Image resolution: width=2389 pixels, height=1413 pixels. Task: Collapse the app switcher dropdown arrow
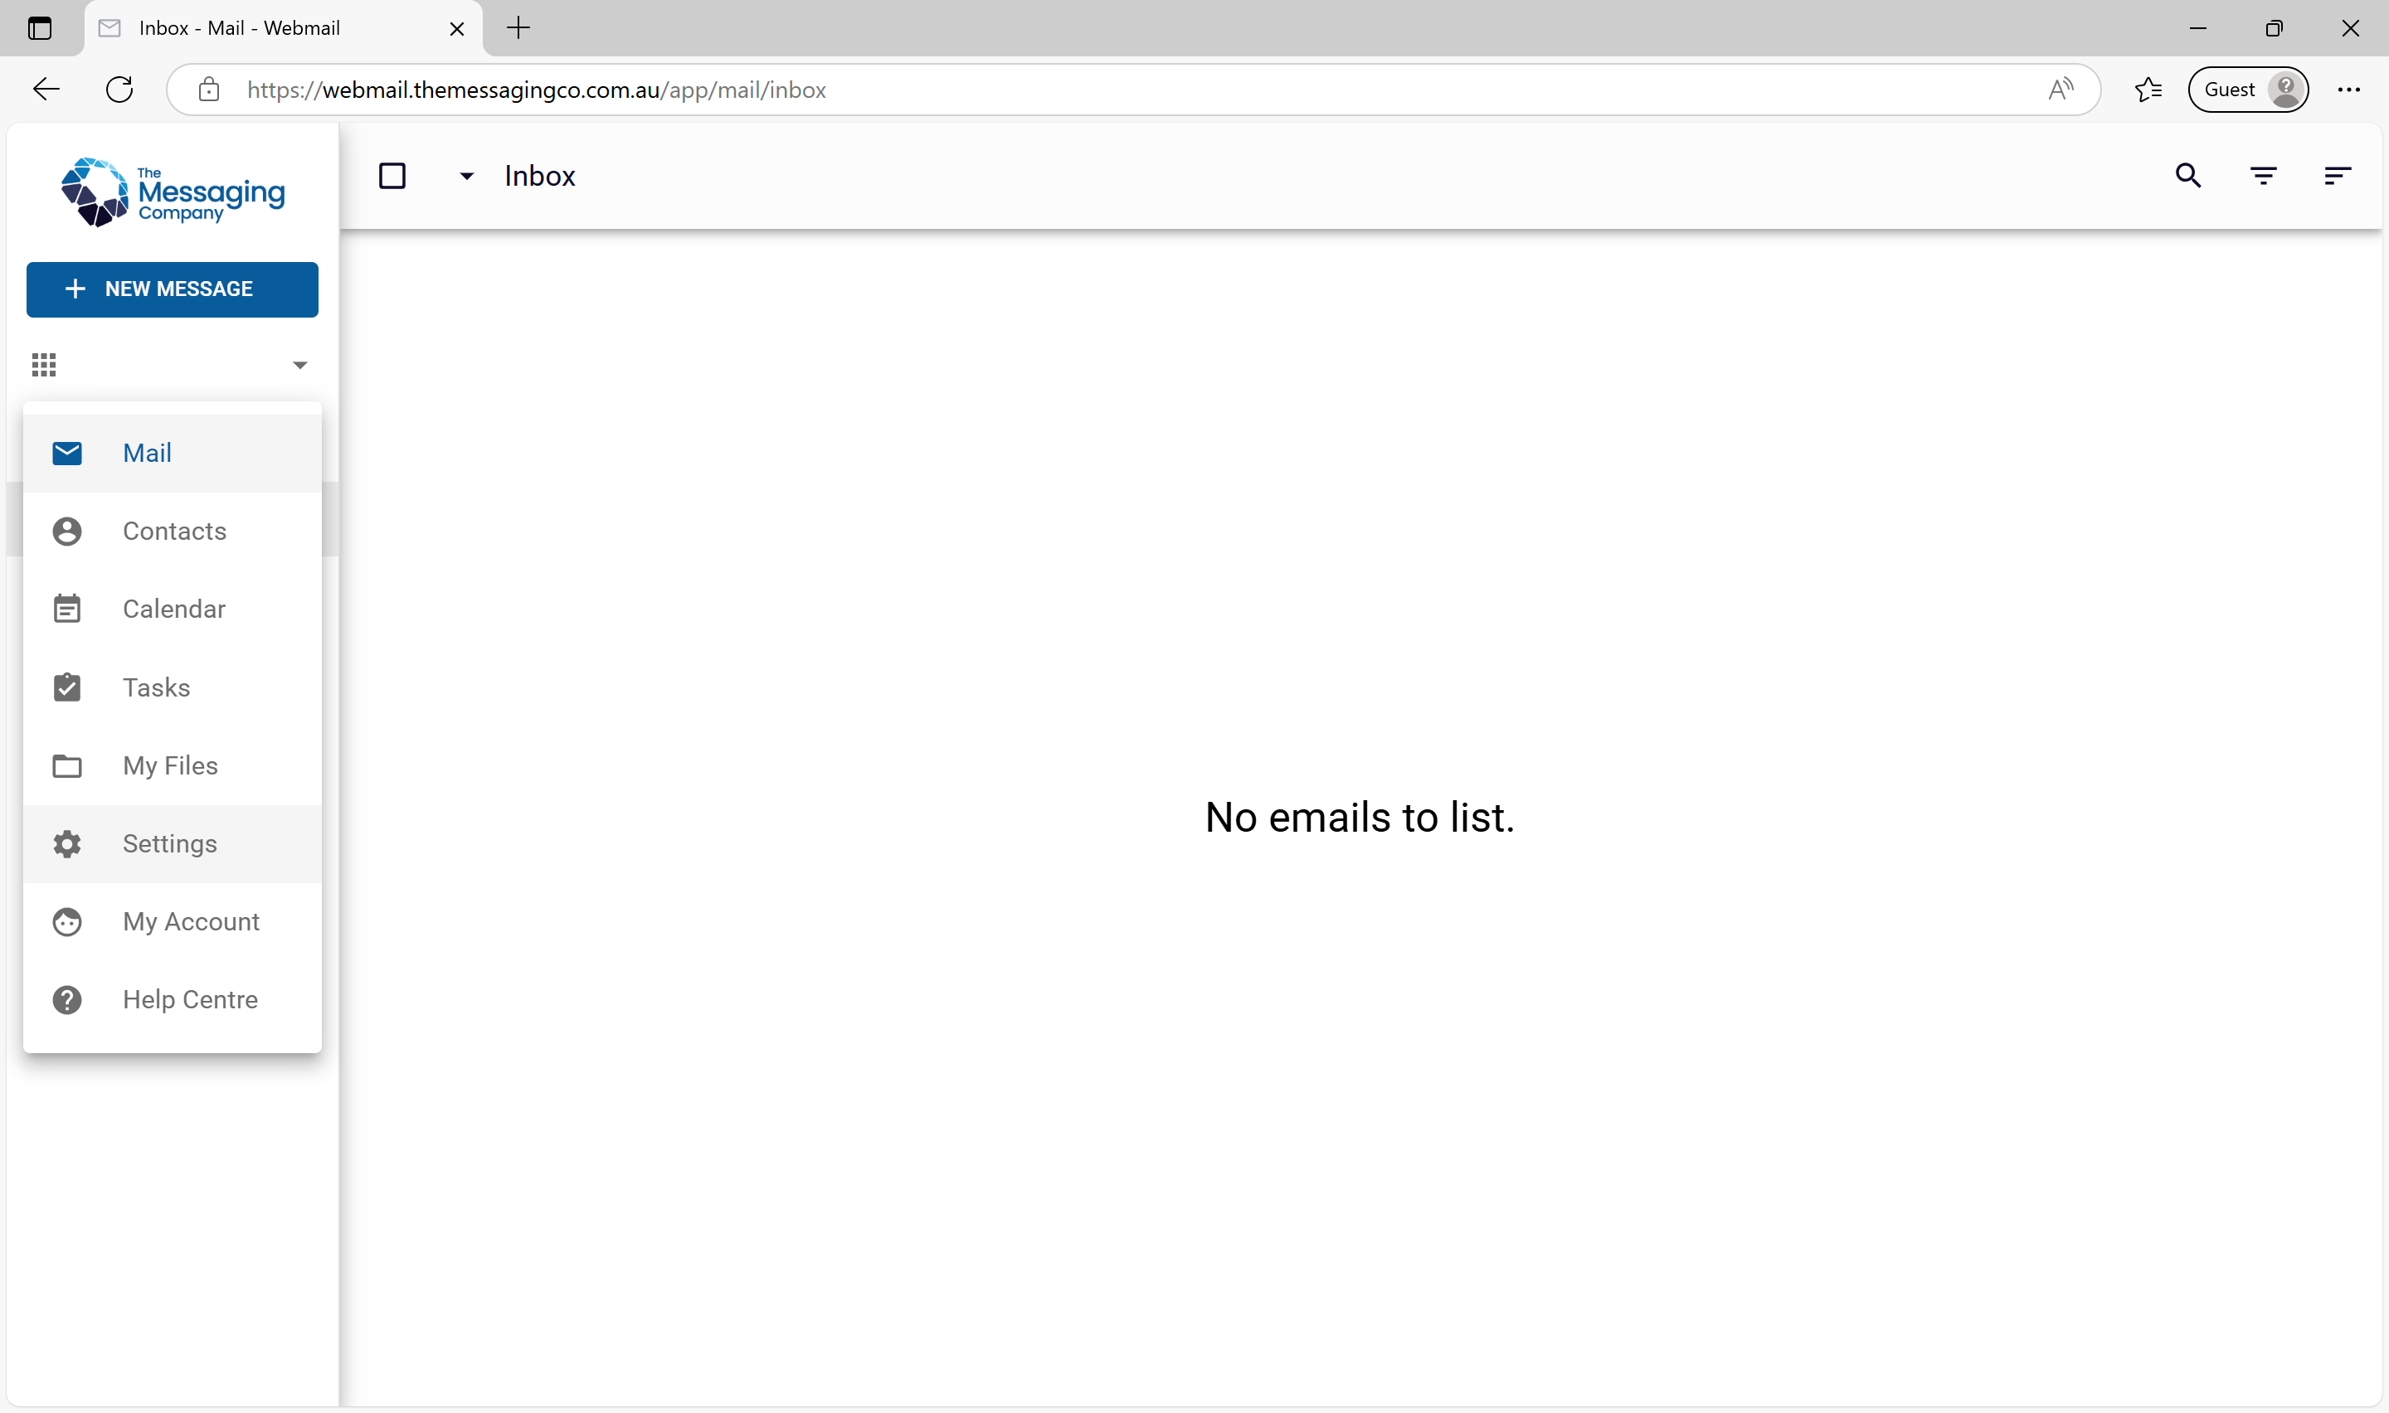tap(300, 366)
